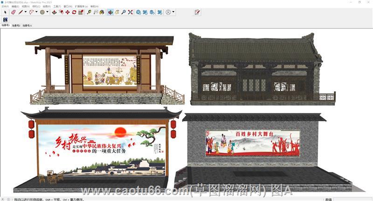This screenshot has height=201, width=373.
Task: Select the Rotate tool
Action: click(x=74, y=12)
